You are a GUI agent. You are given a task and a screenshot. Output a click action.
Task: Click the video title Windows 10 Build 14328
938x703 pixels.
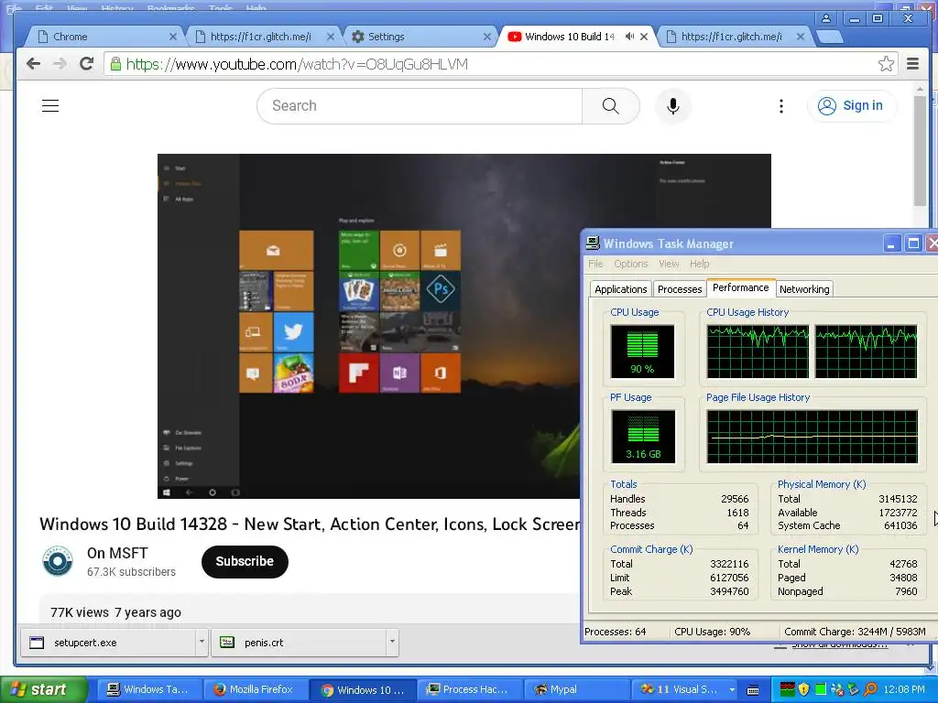pyautogui.click(x=310, y=525)
